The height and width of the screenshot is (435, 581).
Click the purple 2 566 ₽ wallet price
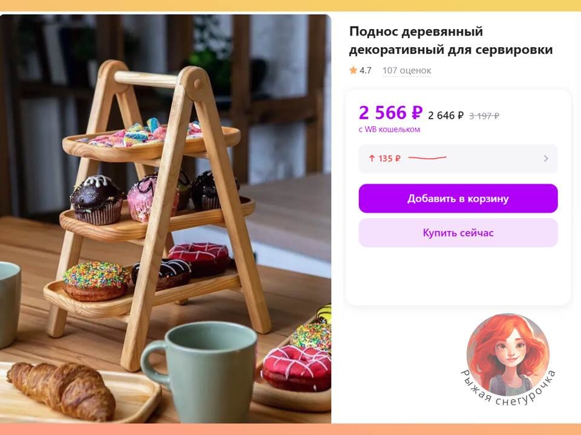390,112
